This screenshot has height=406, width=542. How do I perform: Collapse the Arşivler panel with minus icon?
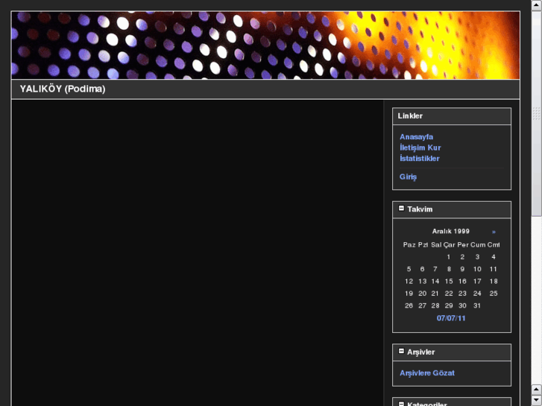click(401, 351)
